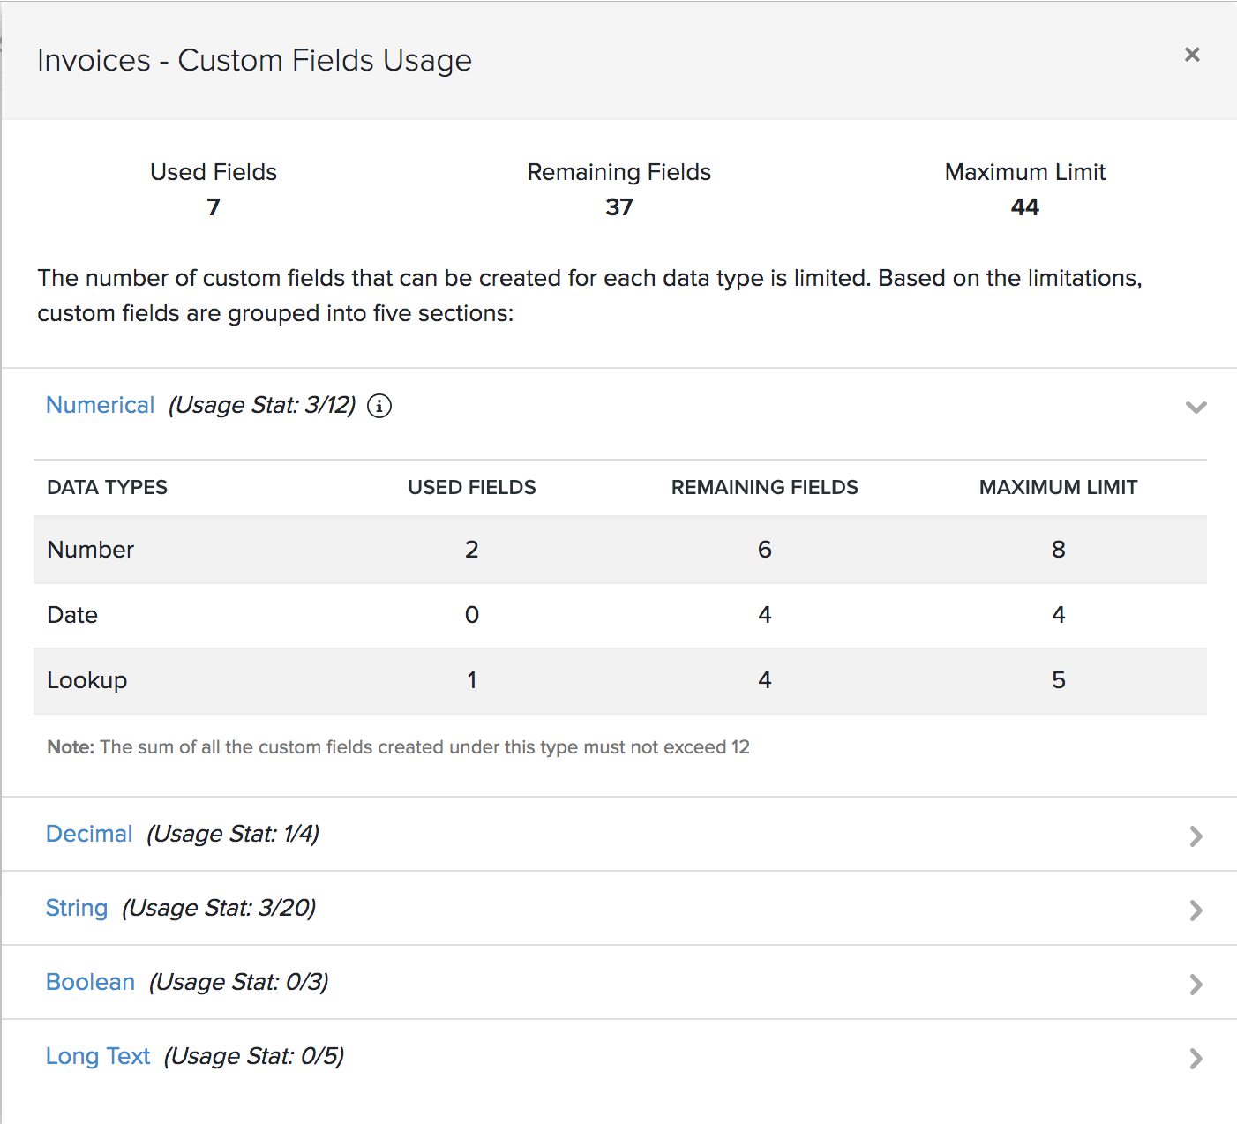The width and height of the screenshot is (1237, 1124).
Task: Select the Boolean section title link
Action: pos(90,982)
